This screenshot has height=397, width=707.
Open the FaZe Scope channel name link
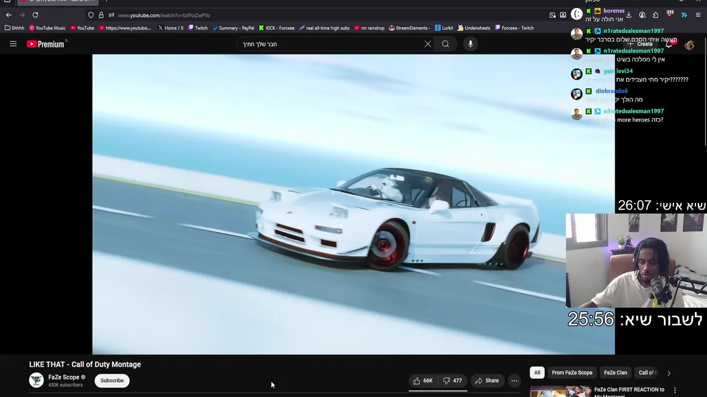coord(64,377)
